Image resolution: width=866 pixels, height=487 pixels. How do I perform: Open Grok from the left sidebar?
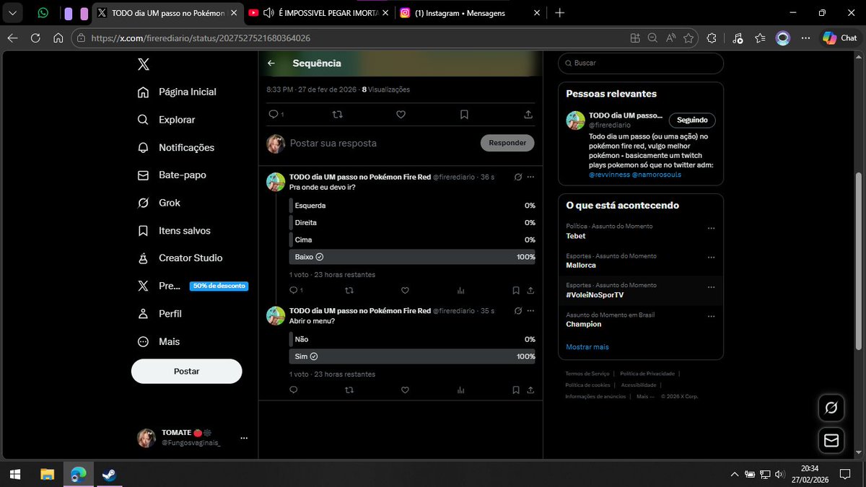[x=159, y=203]
